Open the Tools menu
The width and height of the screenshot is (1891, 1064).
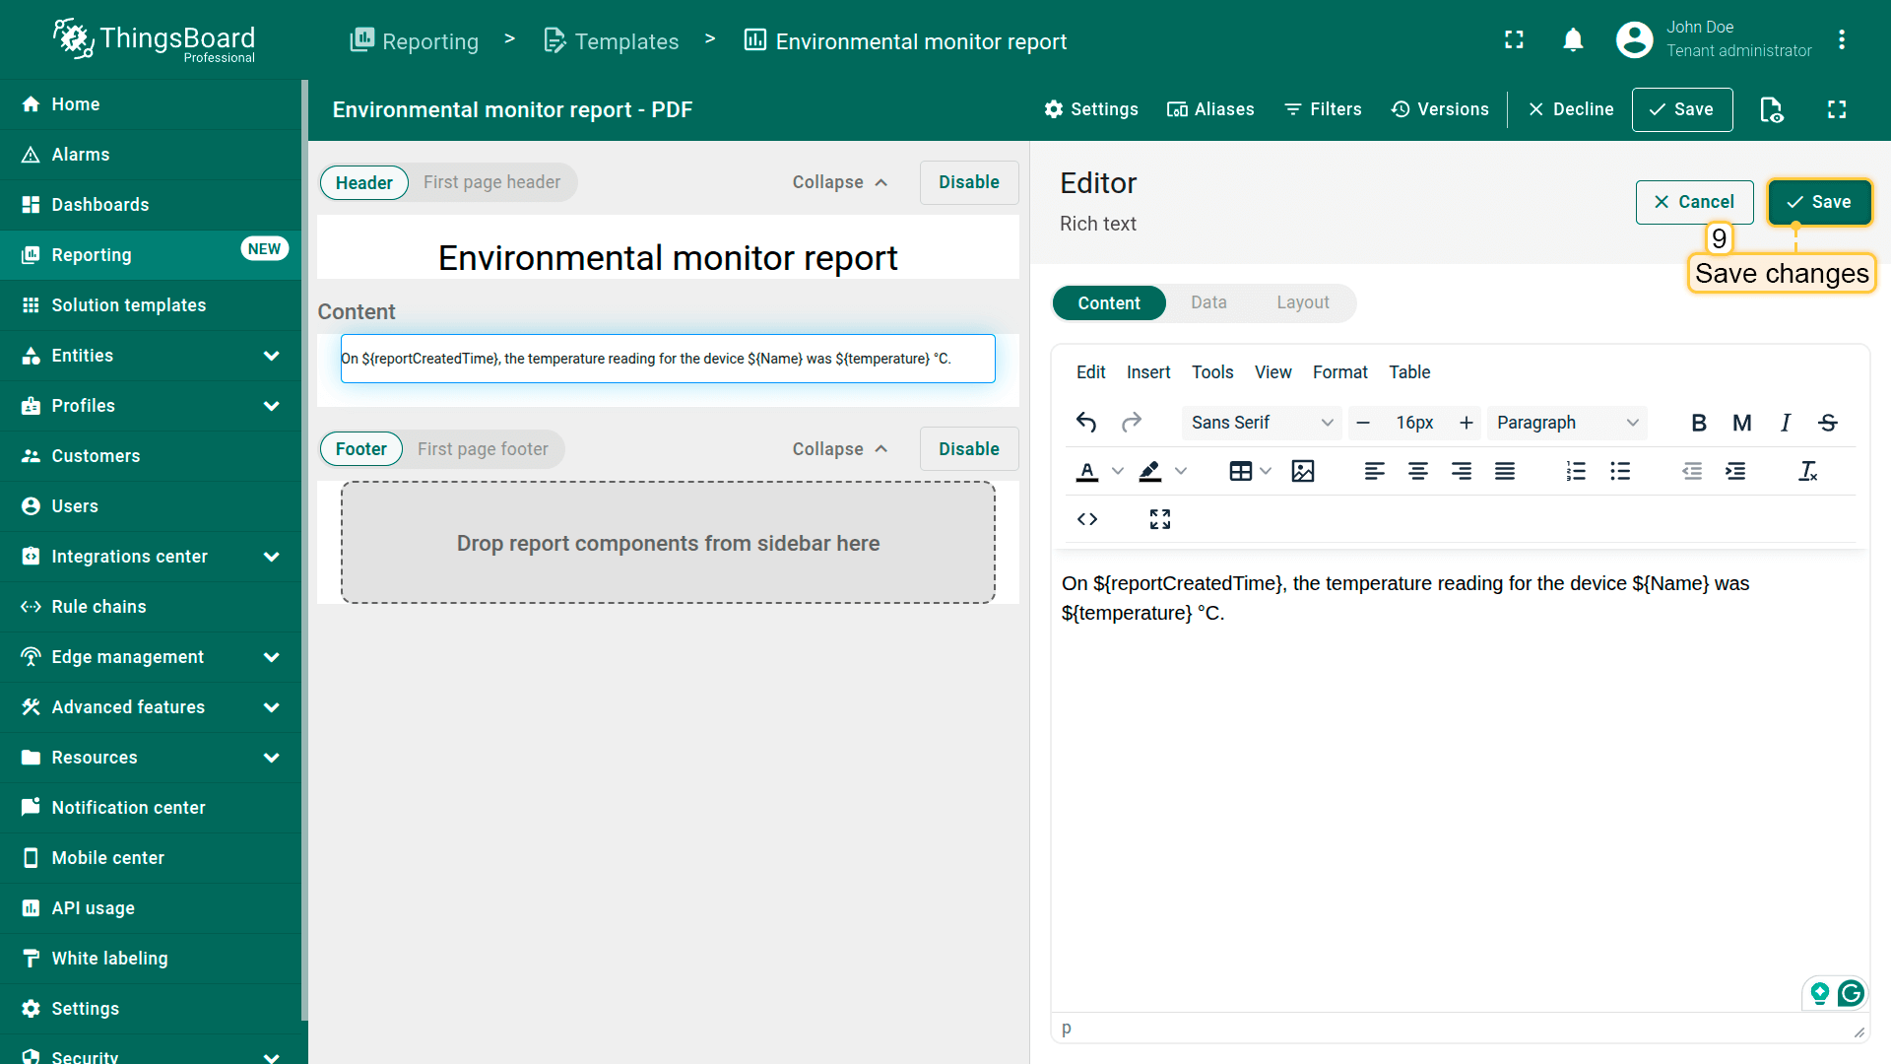pyautogui.click(x=1212, y=372)
